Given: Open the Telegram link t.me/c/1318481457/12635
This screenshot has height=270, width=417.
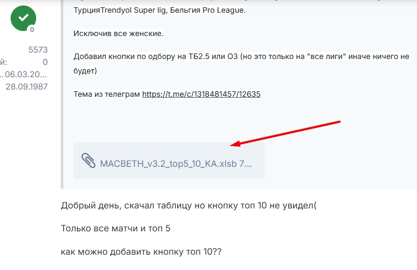Looking at the screenshot, I should click(201, 94).
